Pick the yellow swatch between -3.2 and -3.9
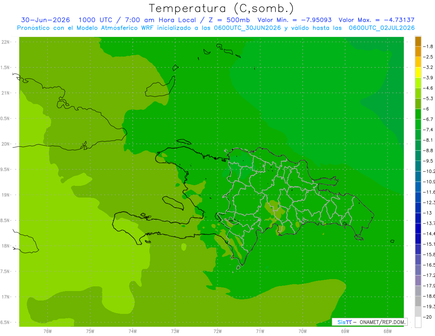 (418, 72)
